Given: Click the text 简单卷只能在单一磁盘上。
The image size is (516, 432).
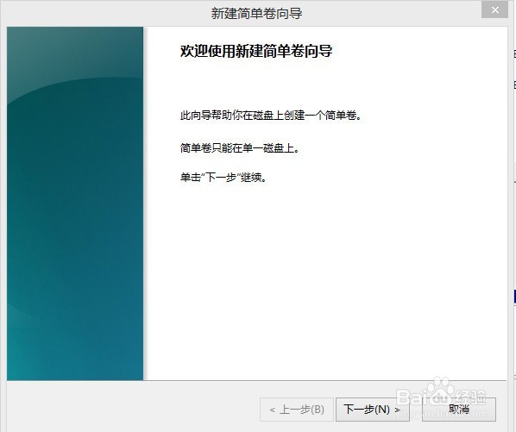Looking at the screenshot, I should [240, 148].
